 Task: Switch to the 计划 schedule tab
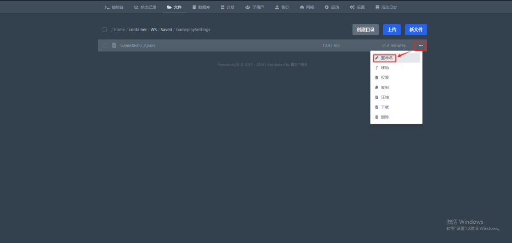(x=227, y=7)
